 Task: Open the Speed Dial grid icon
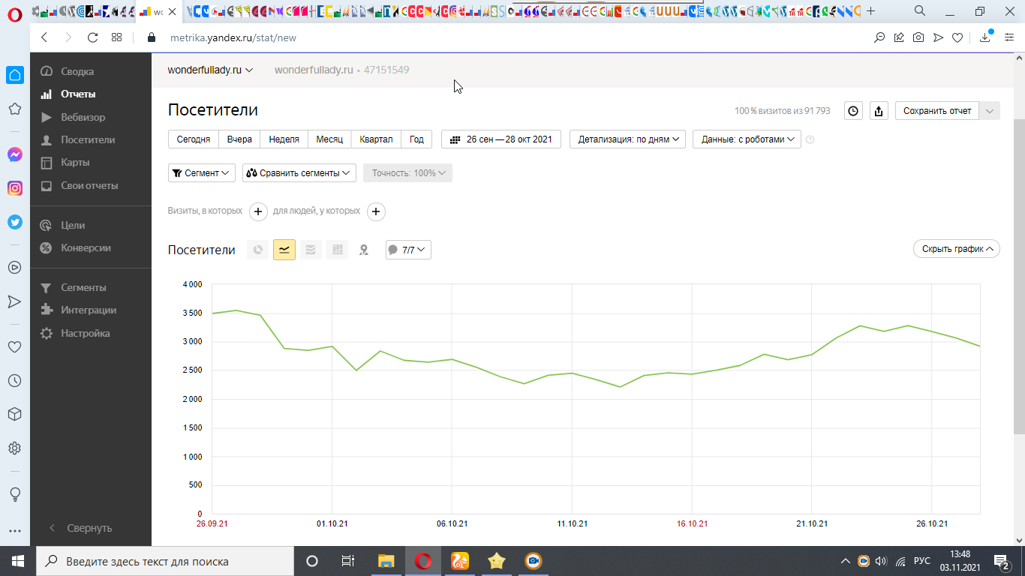point(116,37)
